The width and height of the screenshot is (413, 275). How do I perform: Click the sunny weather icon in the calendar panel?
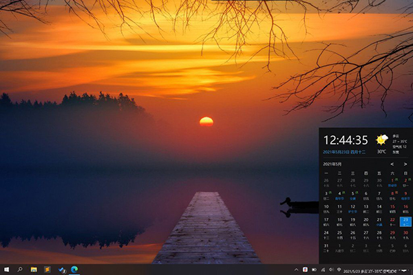coord(381,140)
